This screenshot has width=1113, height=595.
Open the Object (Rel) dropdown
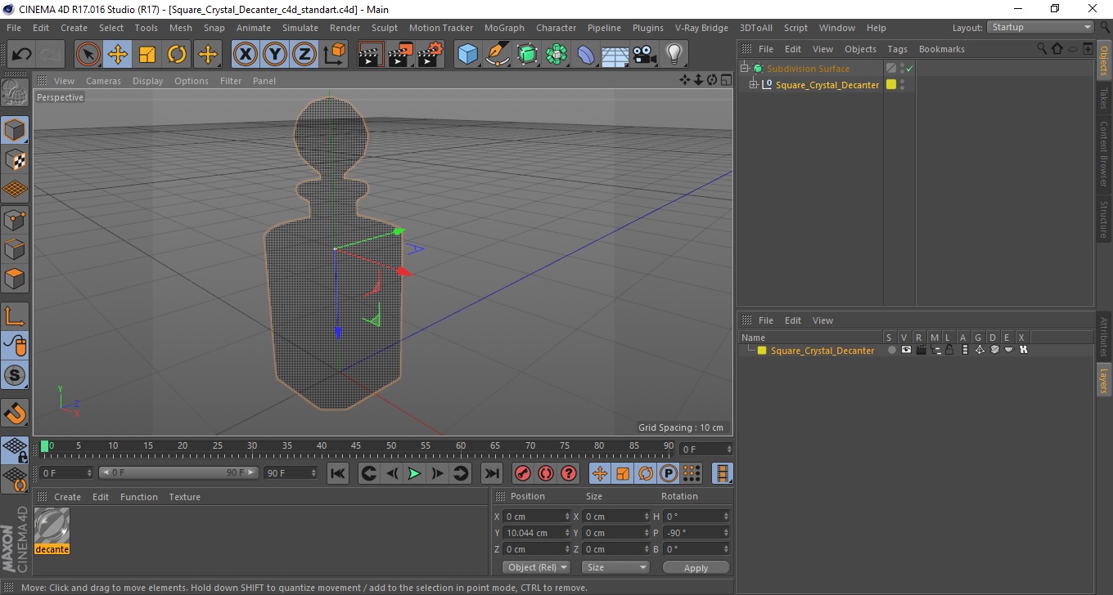(536, 567)
